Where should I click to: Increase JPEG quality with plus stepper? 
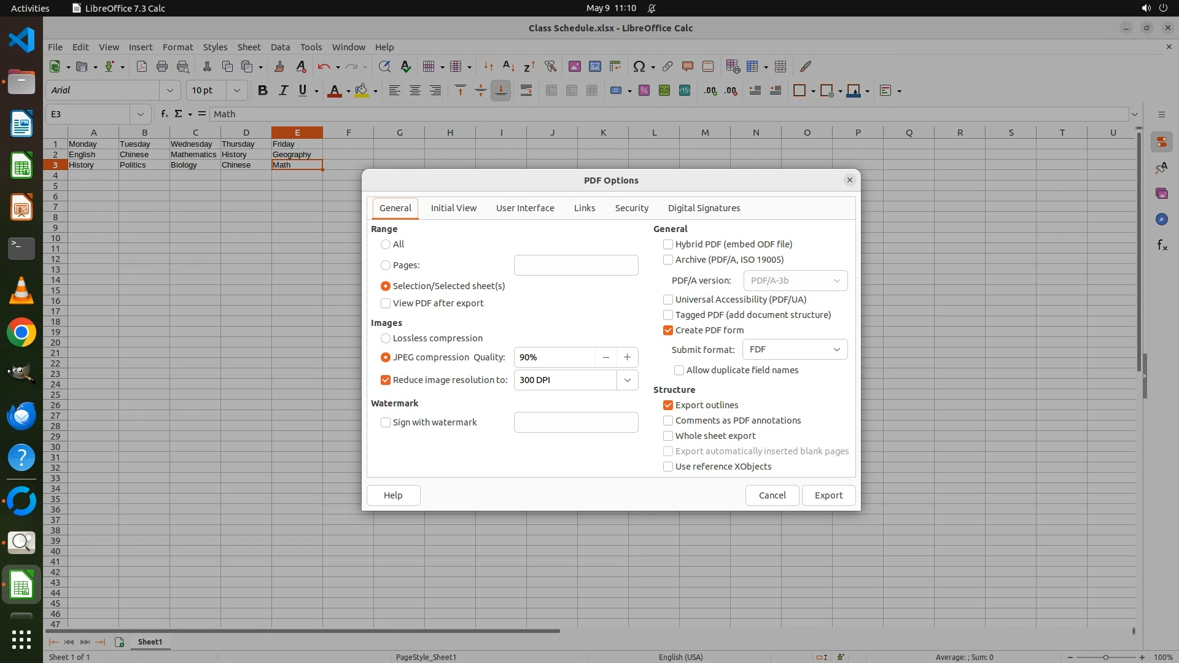(x=627, y=357)
